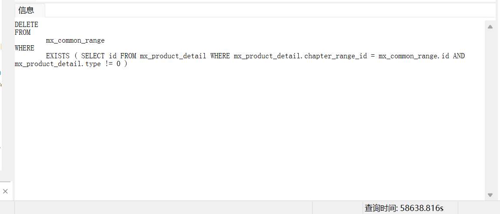Image resolution: width=500 pixels, height=214 pixels.
Task: Click the scroll down arrow
Action: coord(490,195)
